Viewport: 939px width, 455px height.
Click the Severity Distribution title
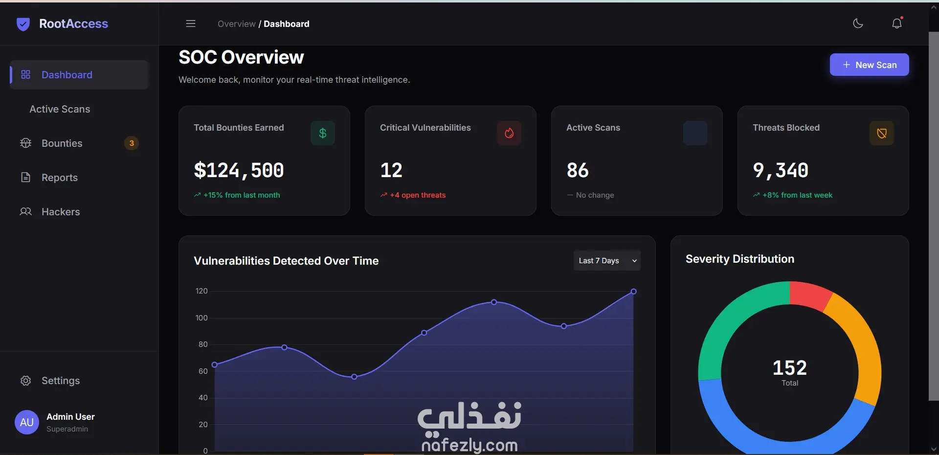pyautogui.click(x=740, y=259)
